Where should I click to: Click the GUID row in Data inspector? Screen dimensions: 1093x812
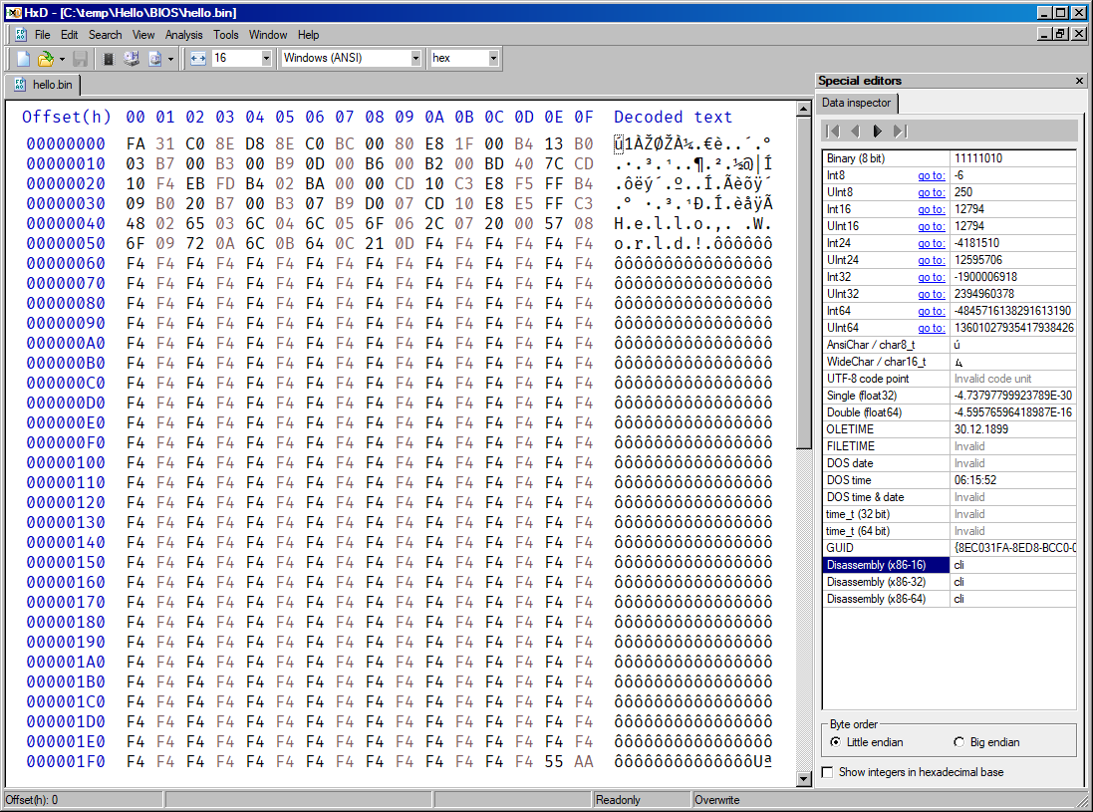click(950, 548)
